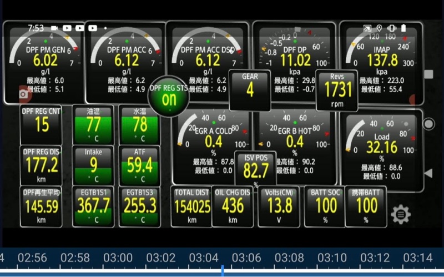Tap the EGTB1S1 367.7 tile
The height and width of the screenshot is (277, 444).
point(93,207)
